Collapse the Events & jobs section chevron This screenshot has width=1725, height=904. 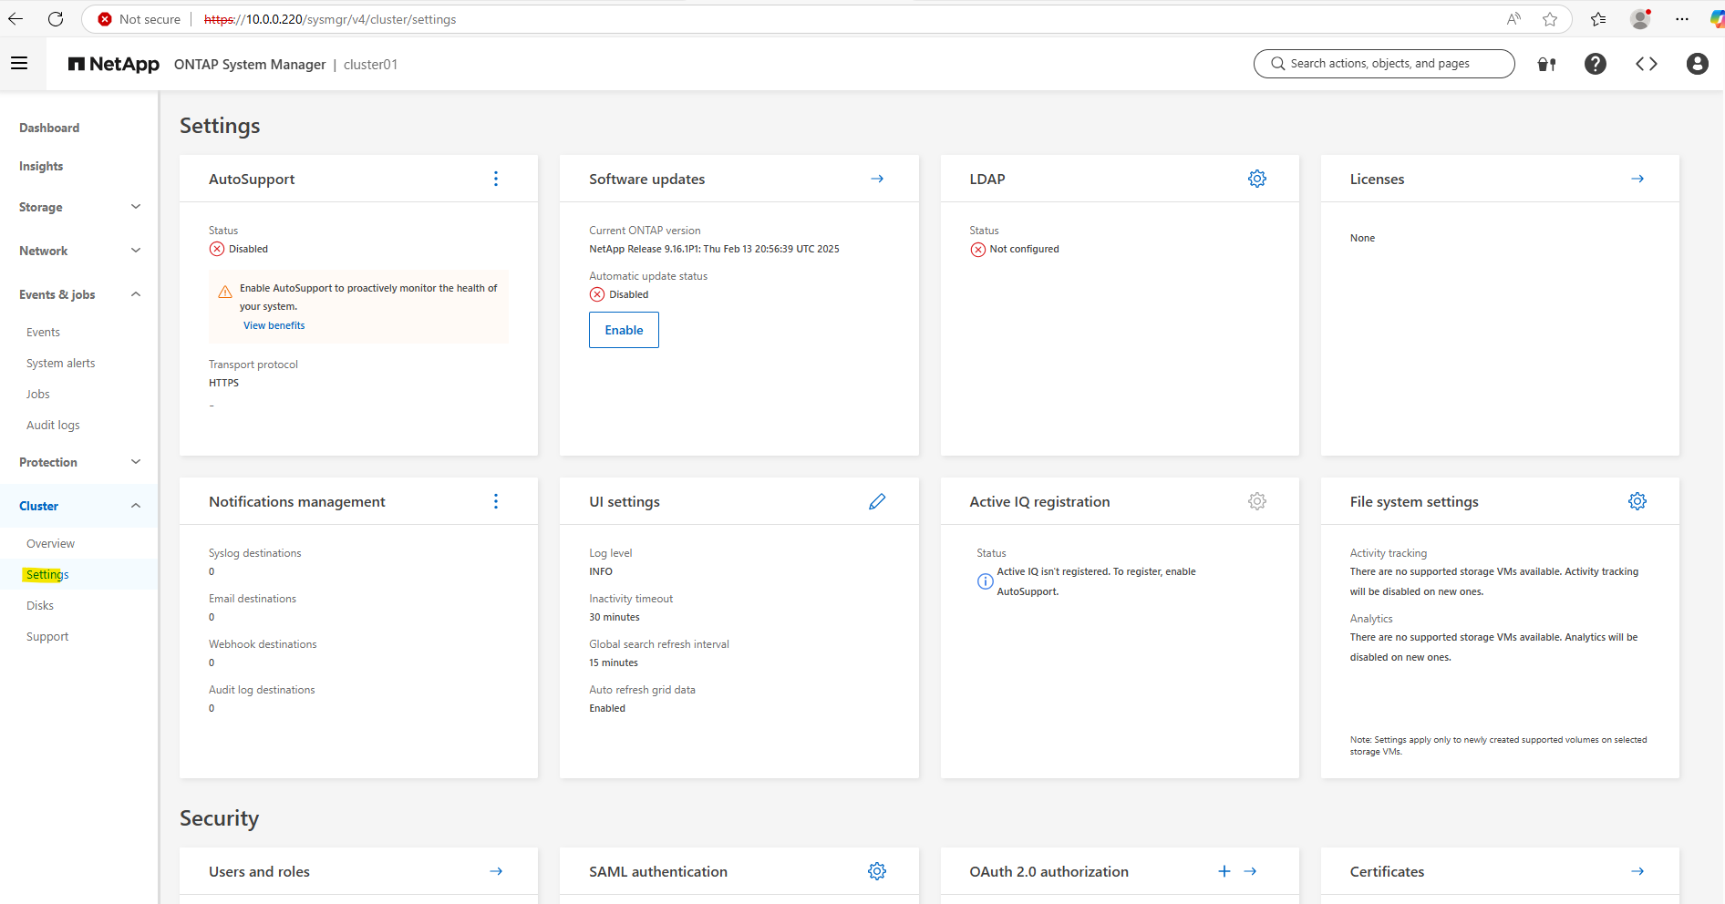136,294
